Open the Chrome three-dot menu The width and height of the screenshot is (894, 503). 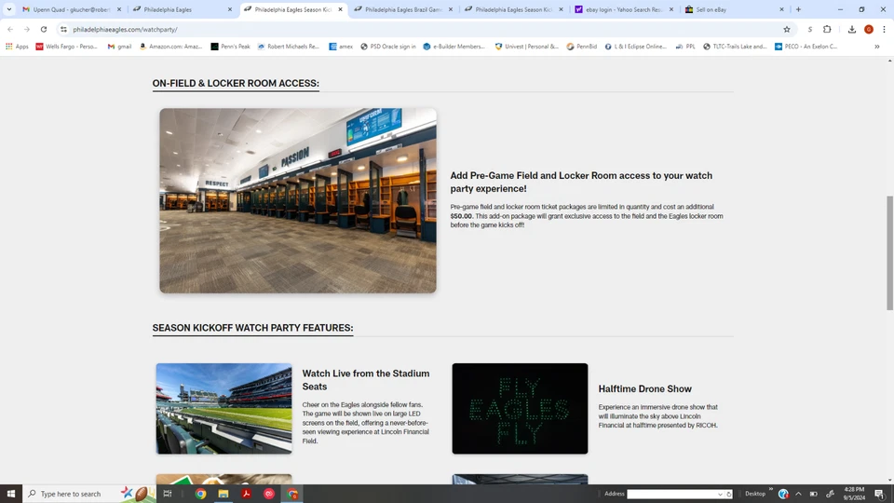click(x=885, y=29)
